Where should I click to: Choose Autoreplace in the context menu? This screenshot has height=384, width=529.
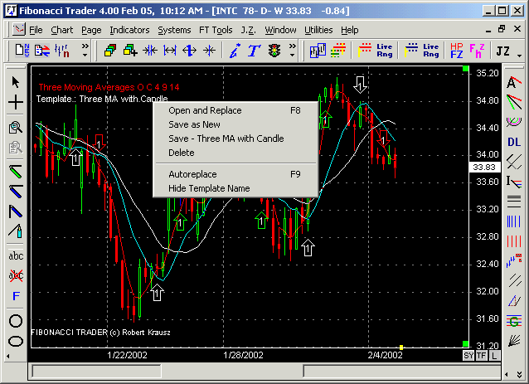pos(235,174)
